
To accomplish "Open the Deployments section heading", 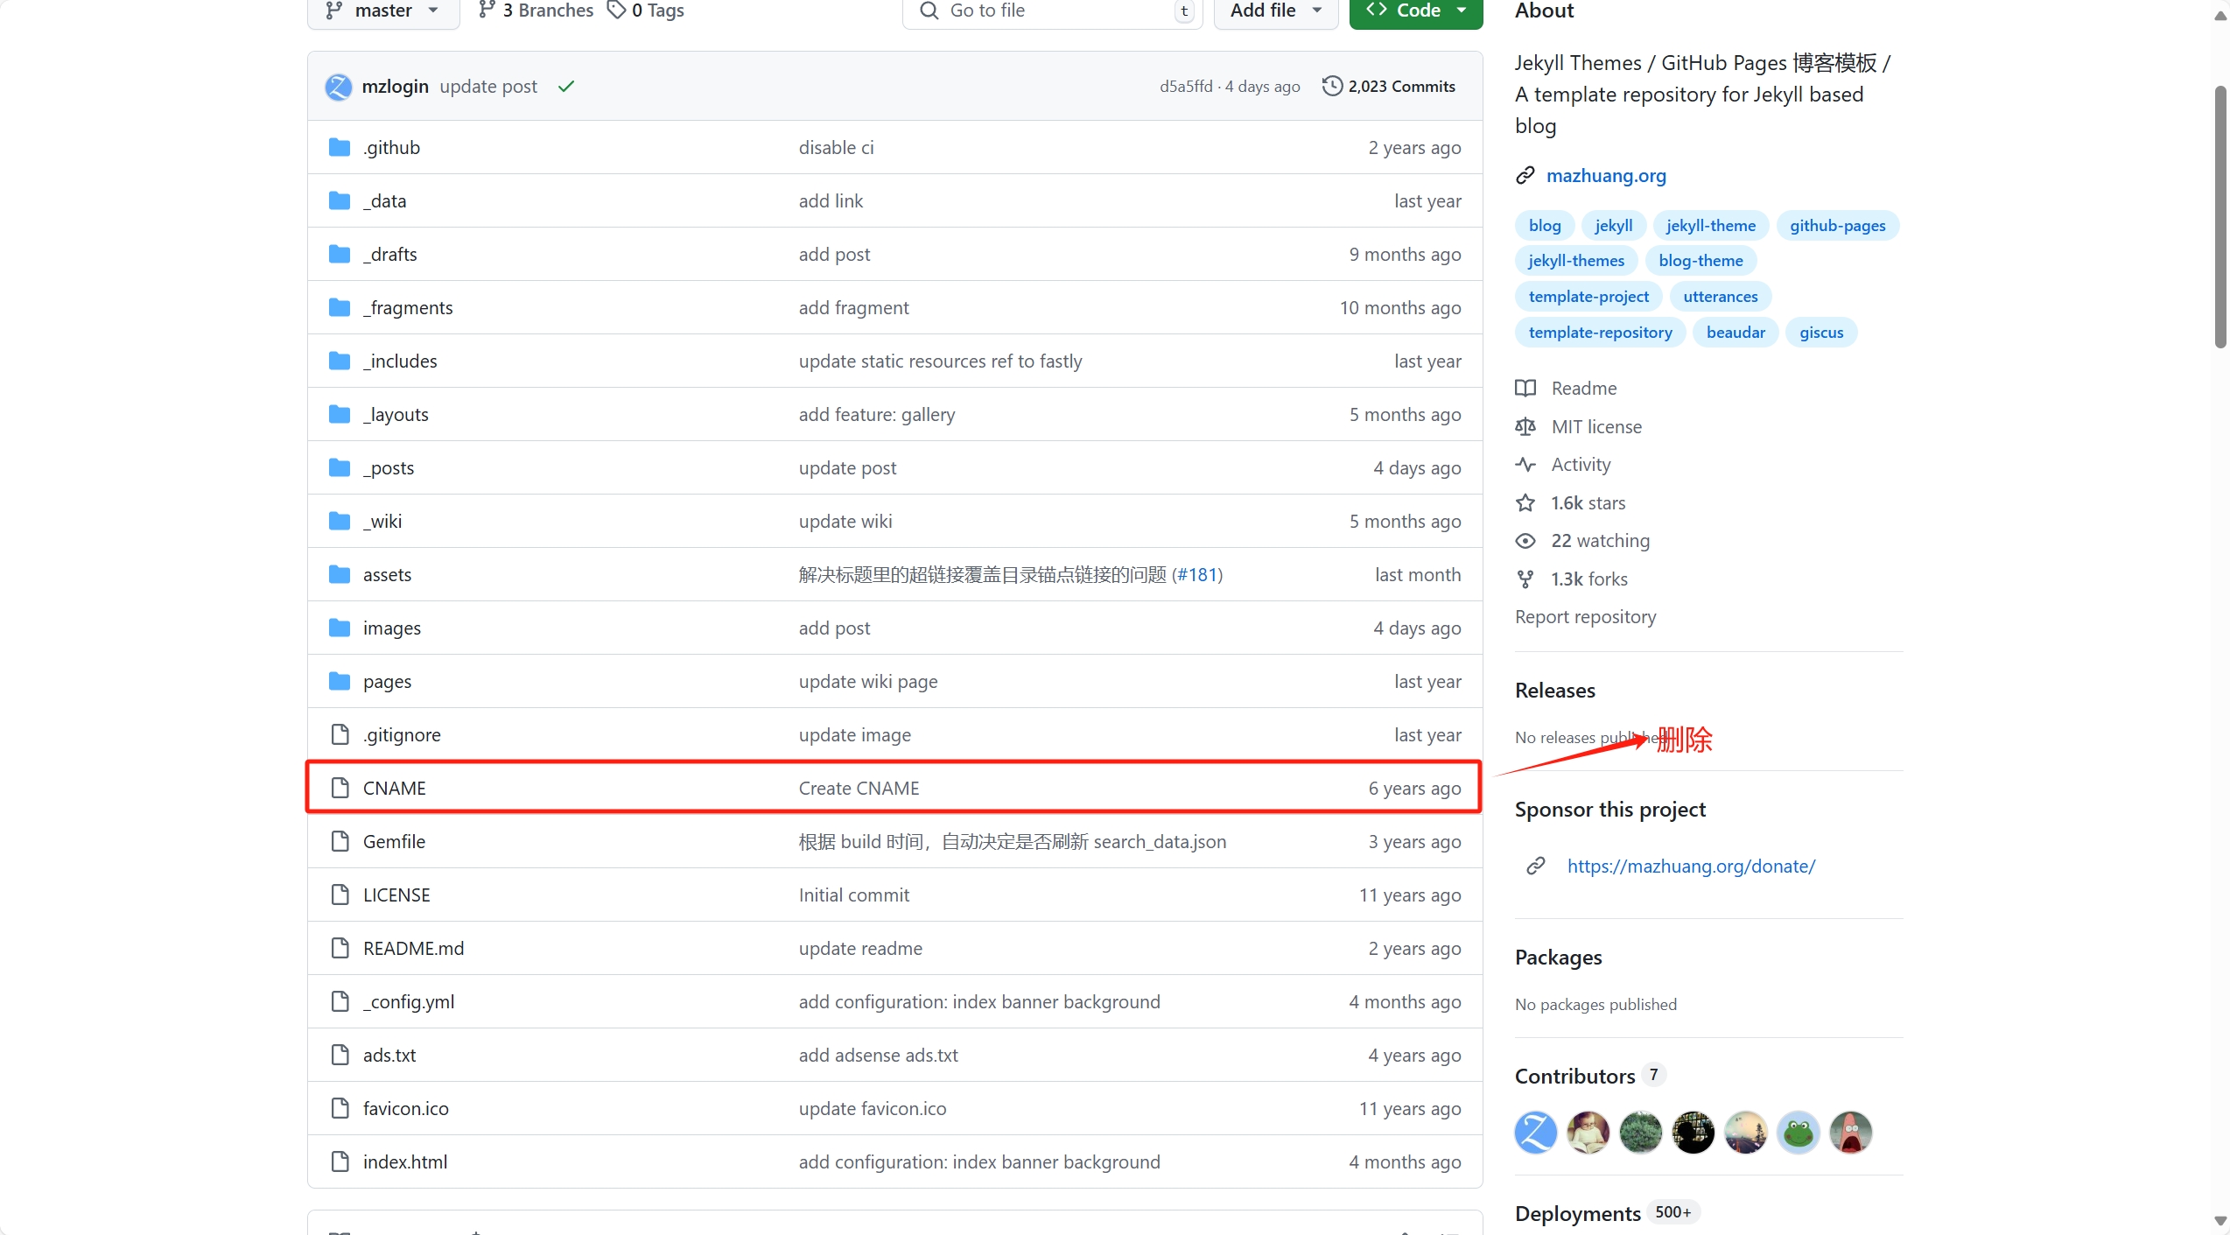I will [x=1577, y=1214].
